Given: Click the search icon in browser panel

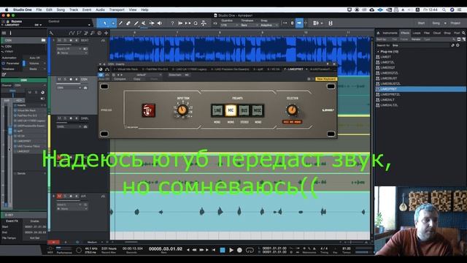Looking at the screenshot, I should (463, 33).
